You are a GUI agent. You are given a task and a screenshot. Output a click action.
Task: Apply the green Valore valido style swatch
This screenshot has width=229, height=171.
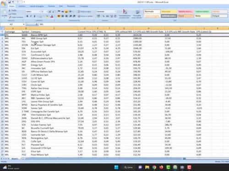pos(202,11)
